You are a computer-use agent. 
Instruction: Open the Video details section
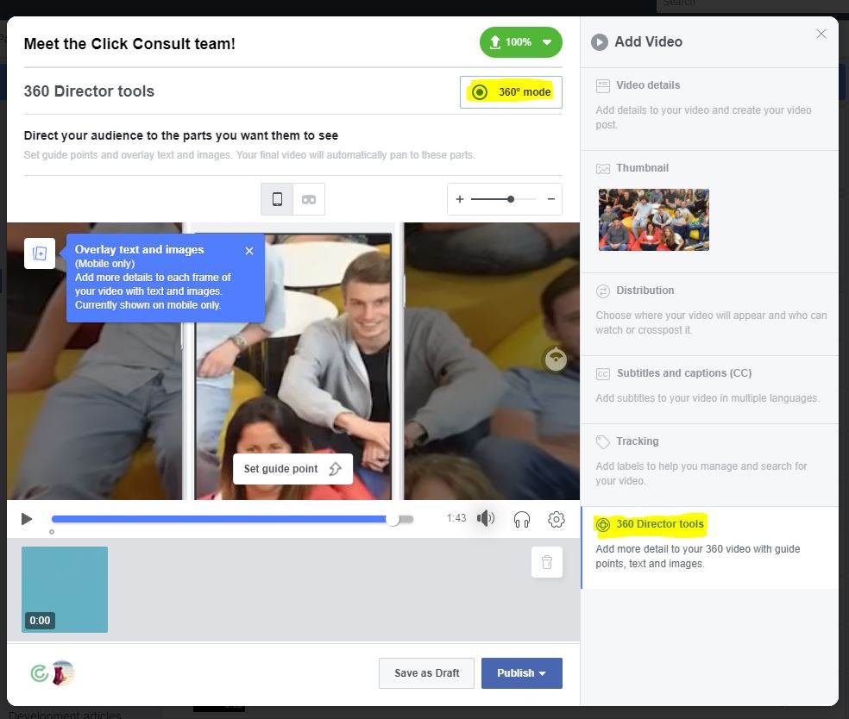[709, 109]
